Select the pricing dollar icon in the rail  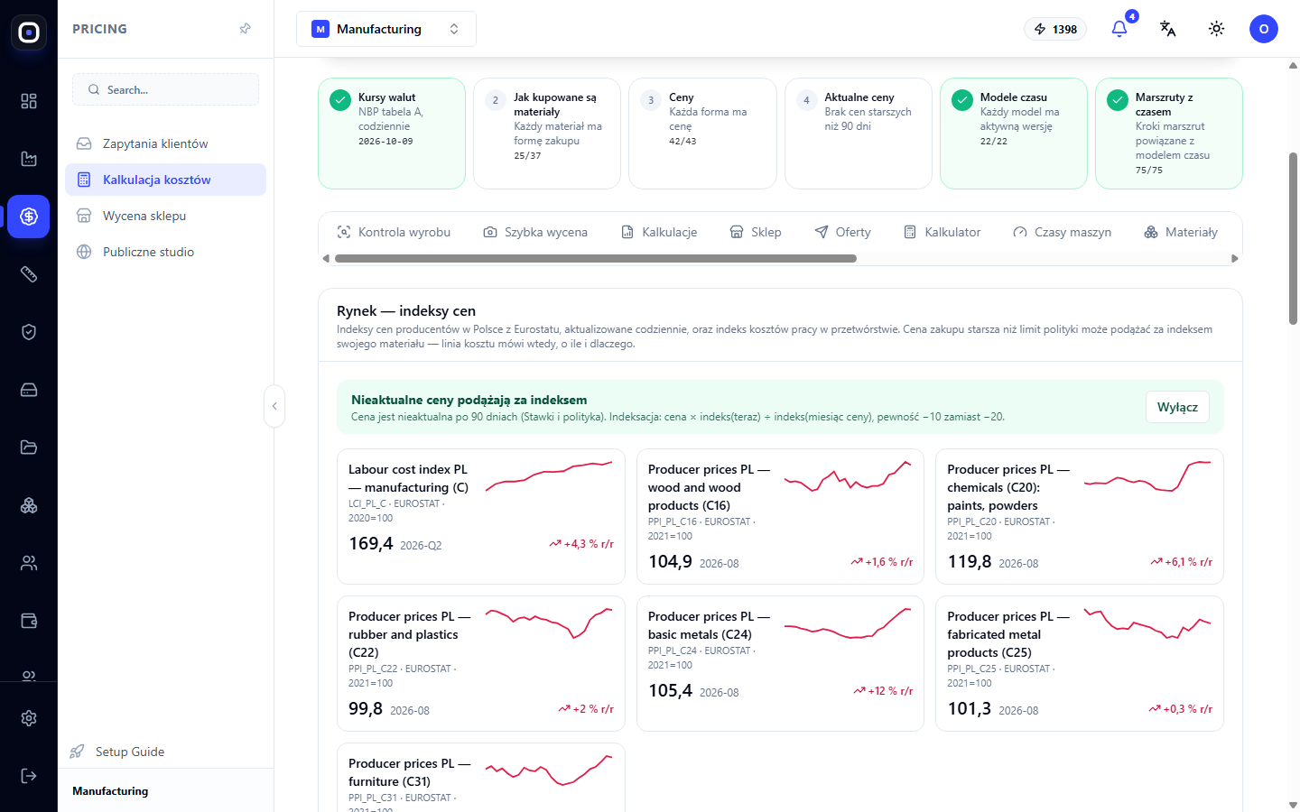point(29,217)
